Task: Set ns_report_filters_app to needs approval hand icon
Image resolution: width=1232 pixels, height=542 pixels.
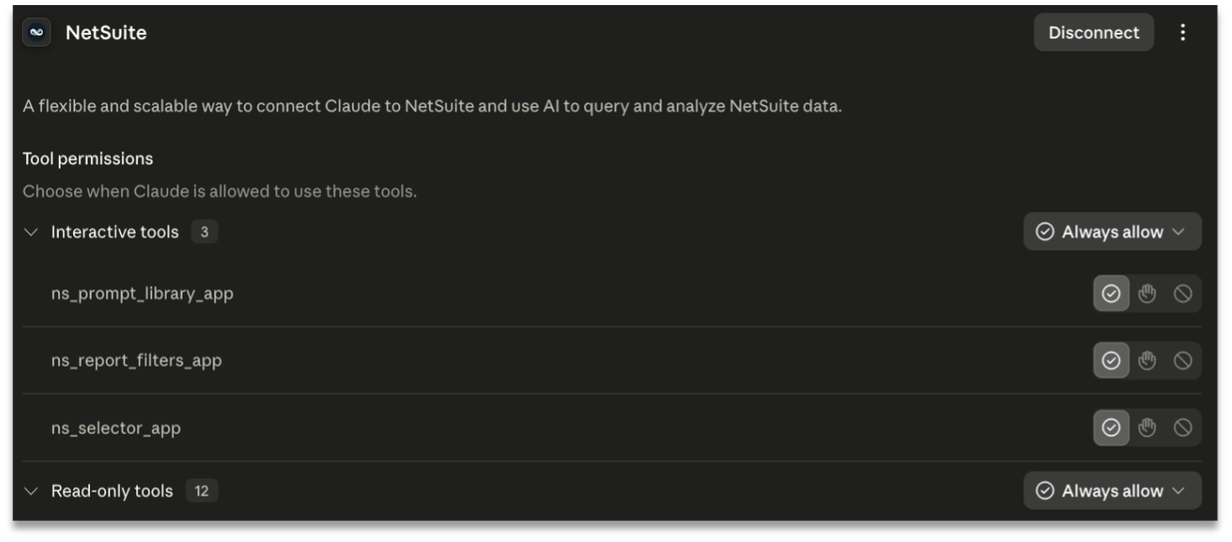Action: click(x=1147, y=360)
